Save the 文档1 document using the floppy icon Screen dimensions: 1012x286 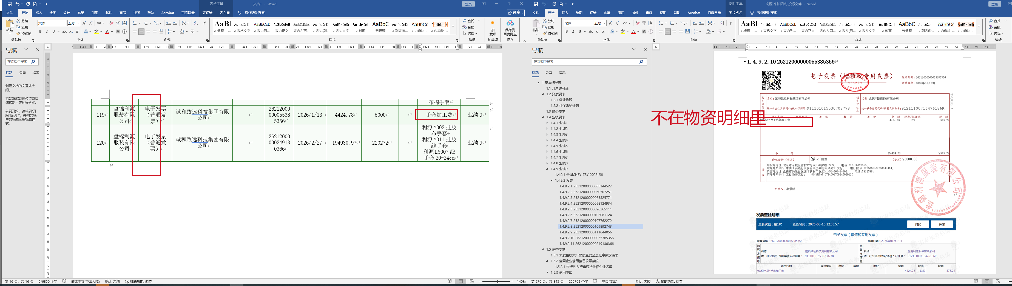coord(9,4)
